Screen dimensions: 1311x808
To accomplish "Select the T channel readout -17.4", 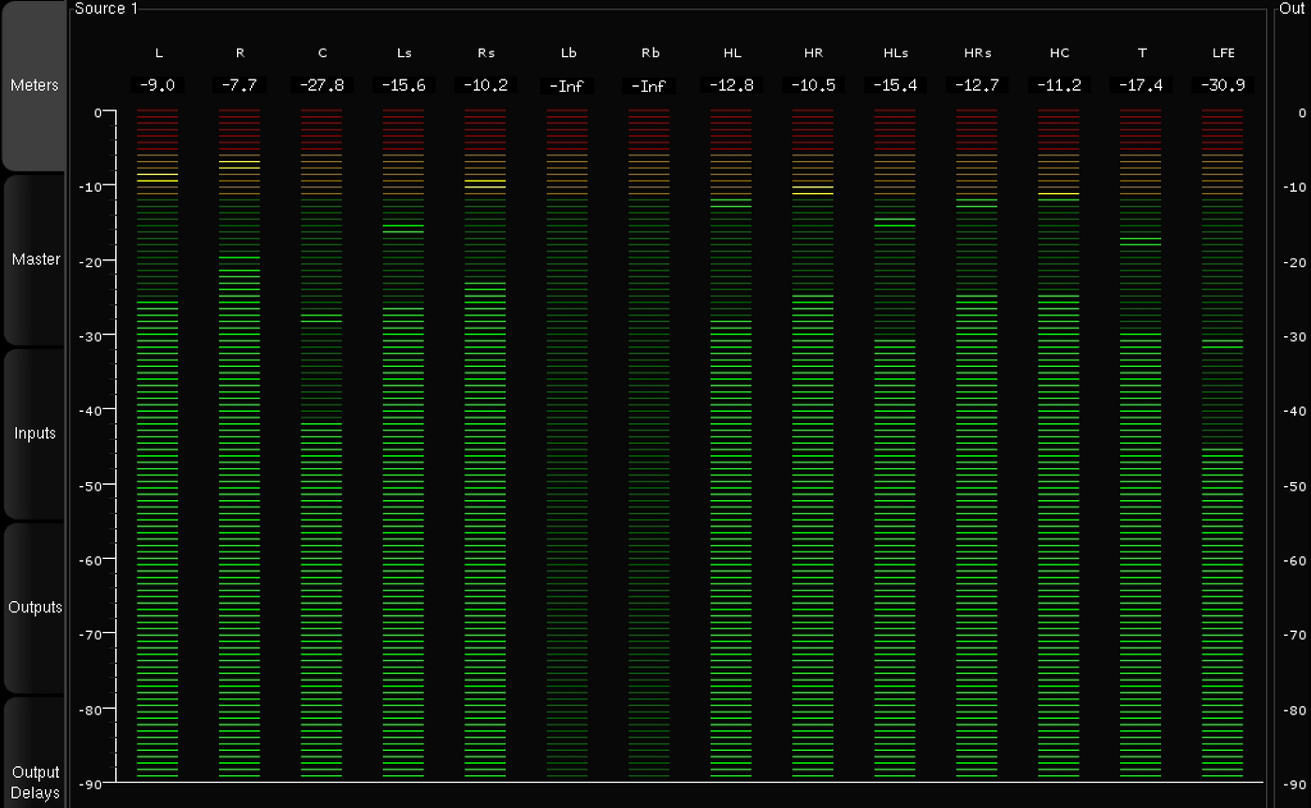I will pyautogui.click(x=1142, y=85).
